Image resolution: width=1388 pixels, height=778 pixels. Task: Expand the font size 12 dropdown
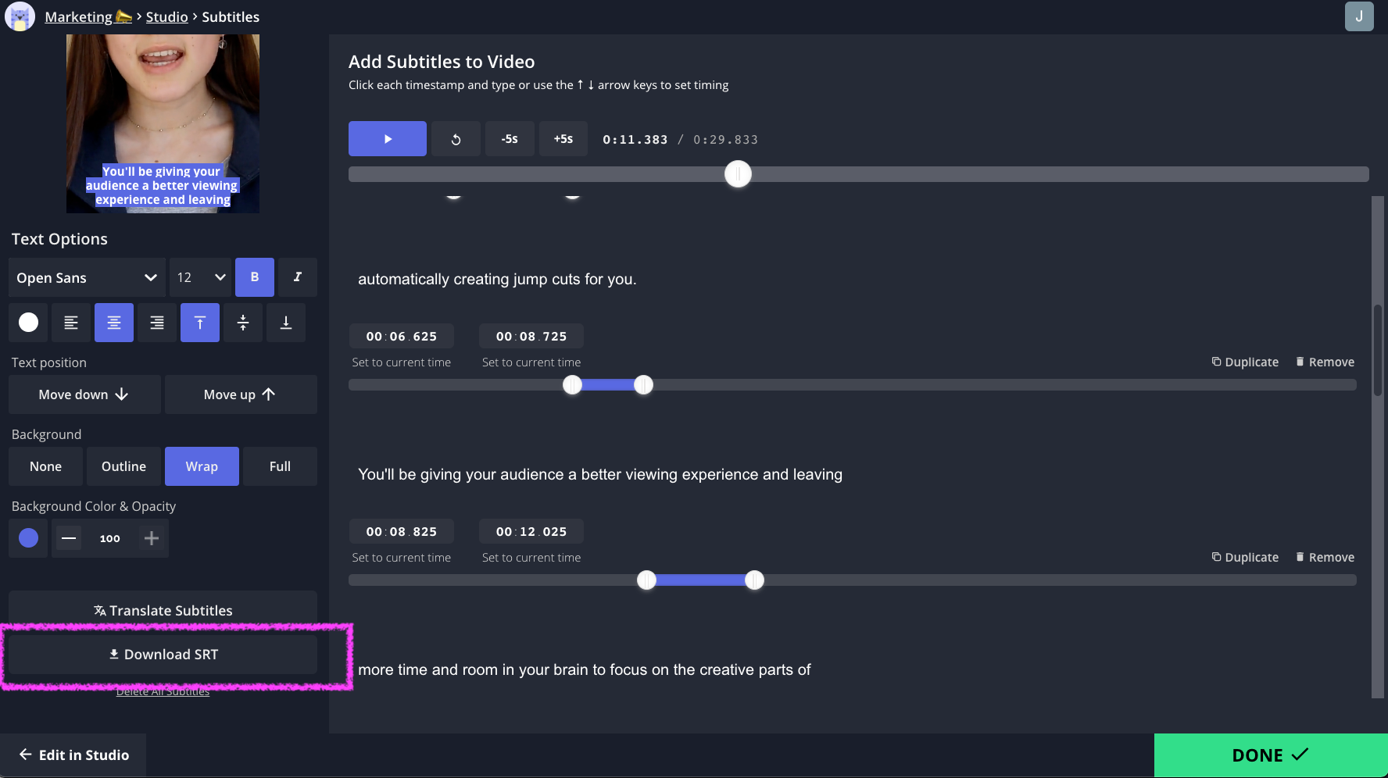tap(200, 277)
